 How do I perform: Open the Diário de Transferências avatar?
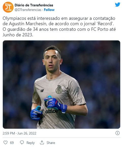[x=8, y=7]
